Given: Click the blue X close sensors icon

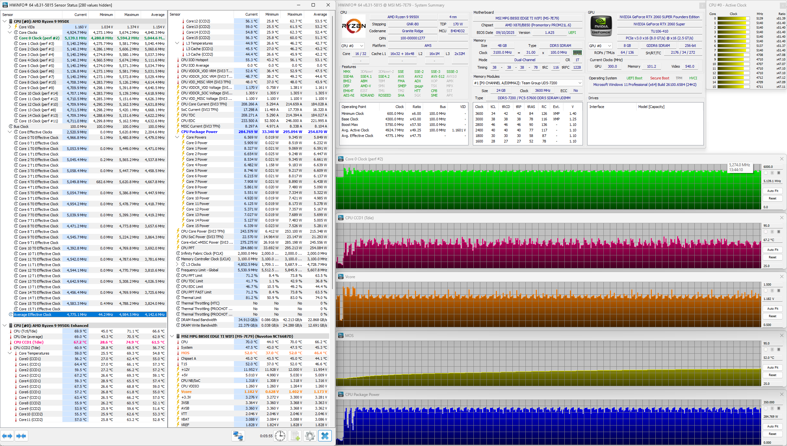Looking at the screenshot, I should (325, 436).
